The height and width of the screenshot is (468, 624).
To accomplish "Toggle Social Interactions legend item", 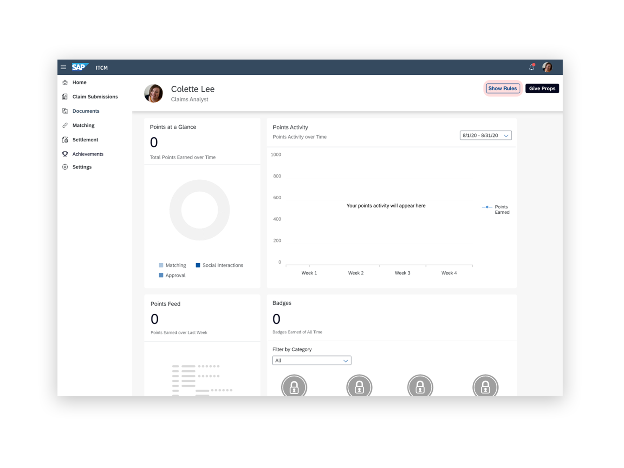I will click(219, 265).
